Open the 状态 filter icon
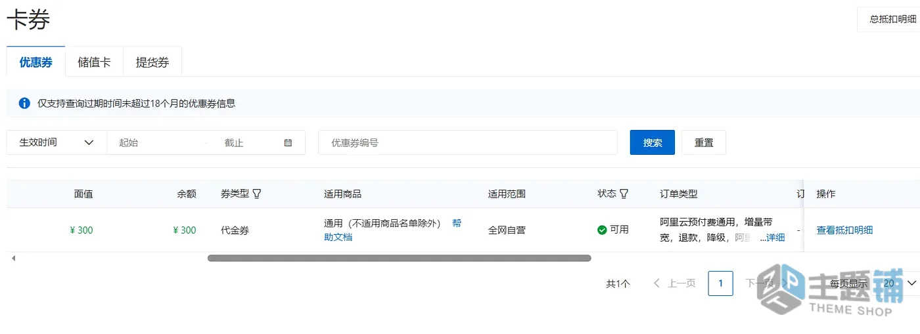Image resolution: width=920 pixels, height=334 pixels. [x=624, y=194]
